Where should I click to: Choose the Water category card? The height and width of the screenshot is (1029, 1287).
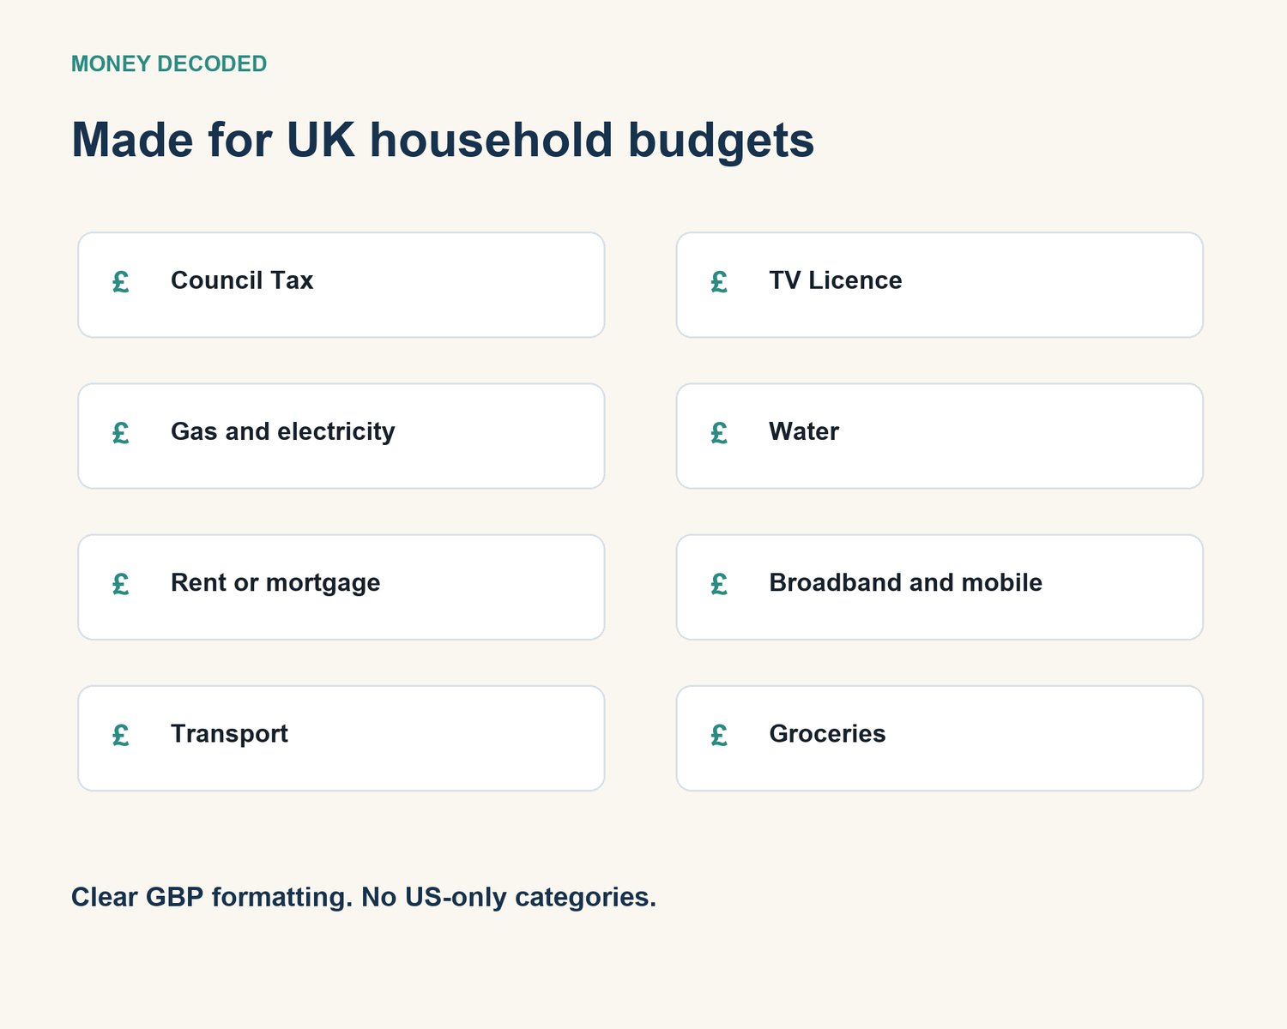(940, 436)
